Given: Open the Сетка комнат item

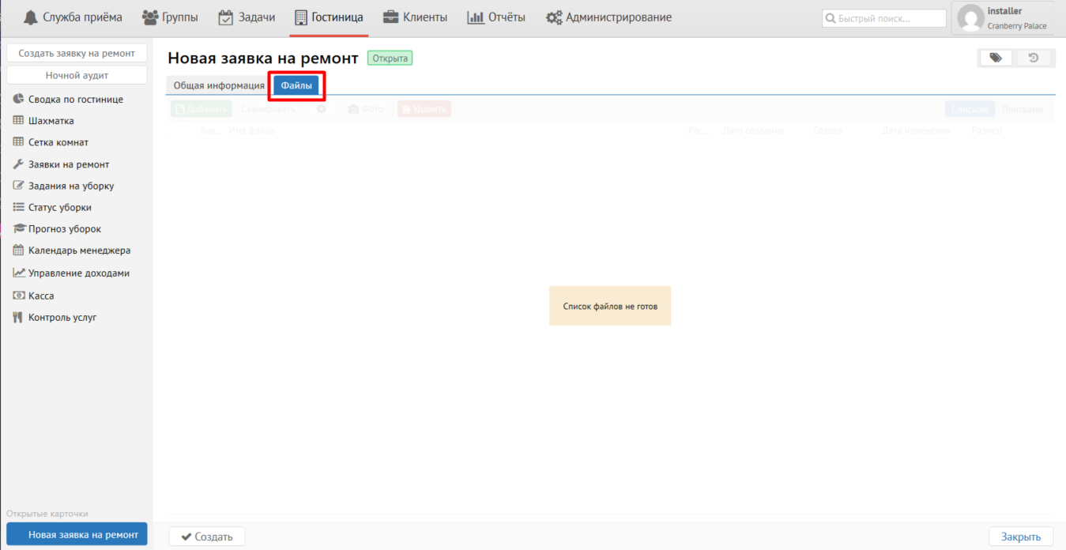Looking at the screenshot, I should coord(51,142).
